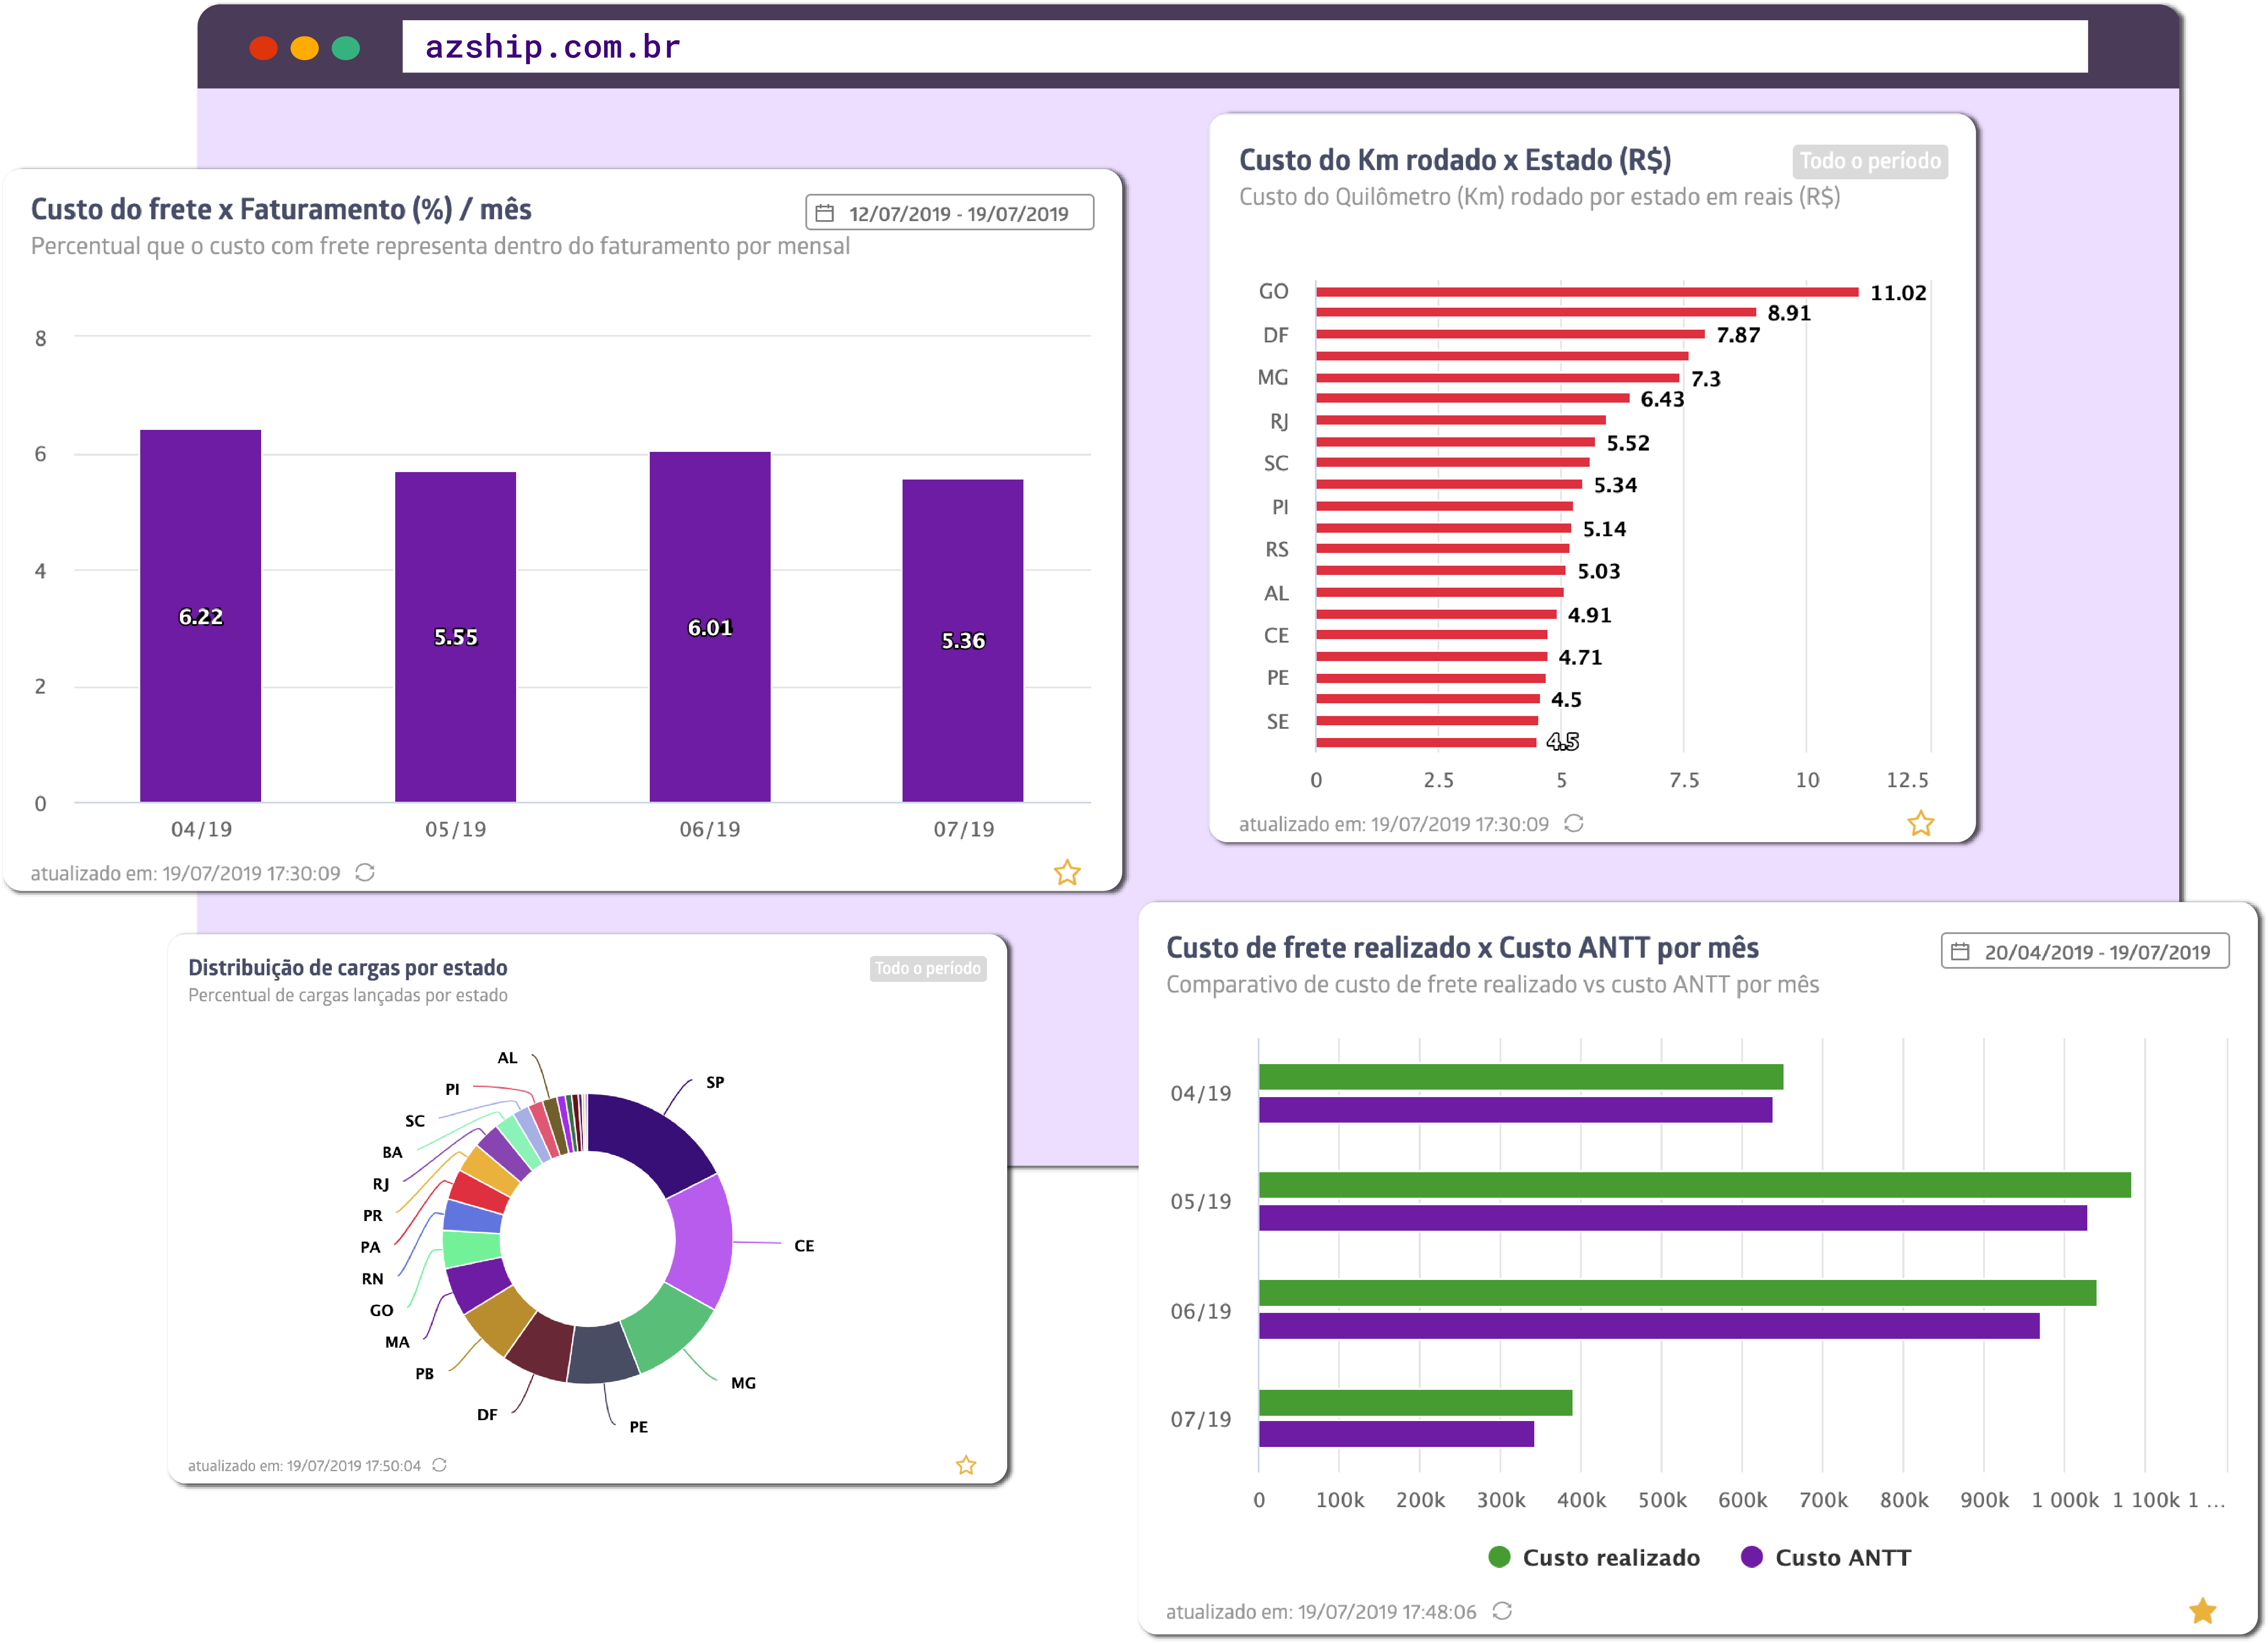This screenshot has height=1643, width=2268.
Task: Open the 12/07/2019 - 19/07/2019 date range picker
Action: pyautogui.click(x=949, y=213)
